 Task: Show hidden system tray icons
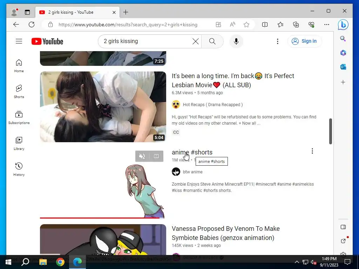(297, 262)
